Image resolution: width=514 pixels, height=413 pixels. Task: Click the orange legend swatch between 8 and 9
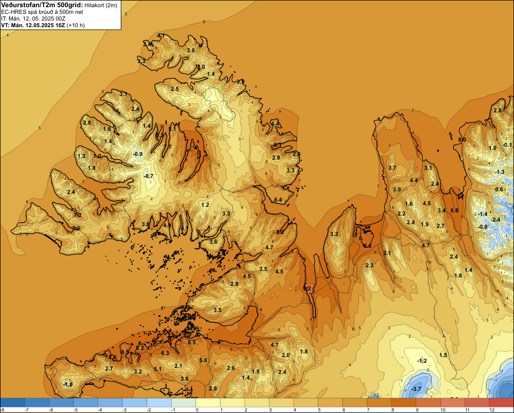(x=404, y=402)
